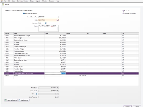Image resolution: width=143 pixels, height=107 pixels.
Task: Select the Admin - Wages row
Action: click(71, 38)
